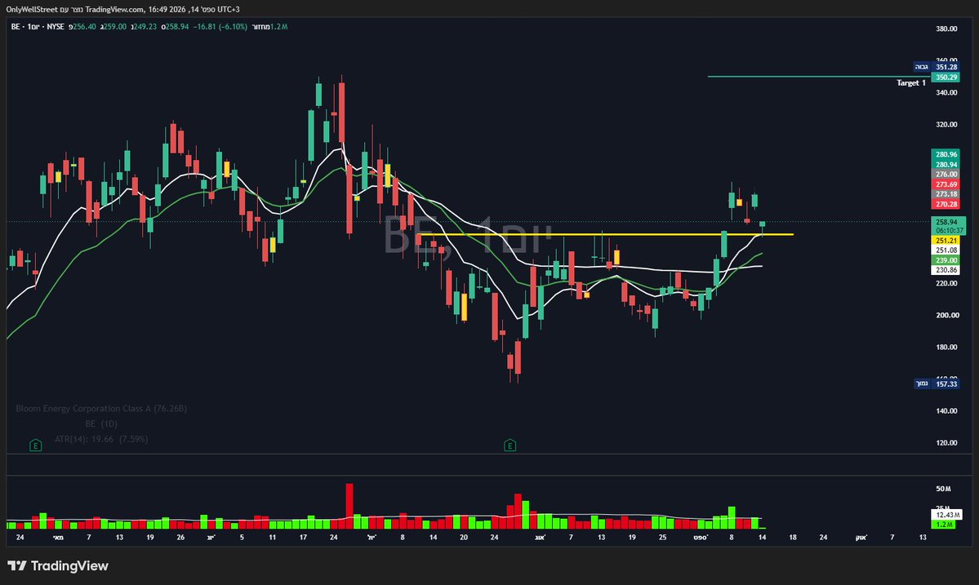This screenshot has height=585, width=979.
Task: Click the 120.00 price axis label
Action: click(946, 443)
